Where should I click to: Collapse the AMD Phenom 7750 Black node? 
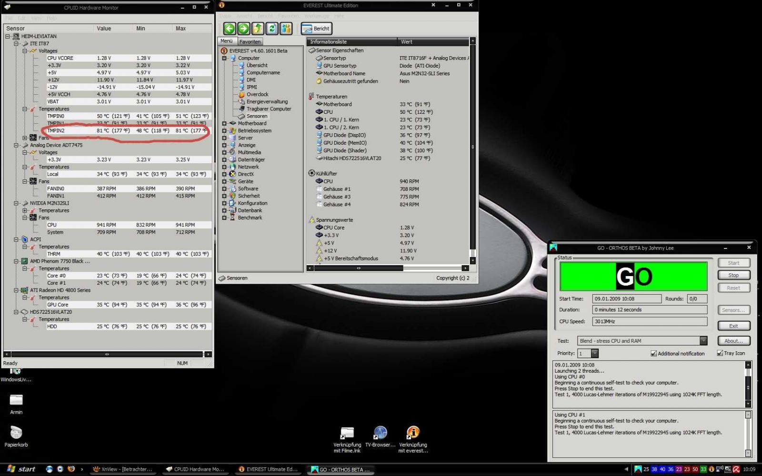(16, 261)
